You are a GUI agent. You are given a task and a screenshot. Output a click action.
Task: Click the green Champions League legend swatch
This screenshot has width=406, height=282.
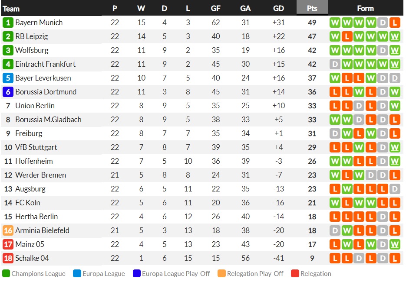tap(6, 273)
